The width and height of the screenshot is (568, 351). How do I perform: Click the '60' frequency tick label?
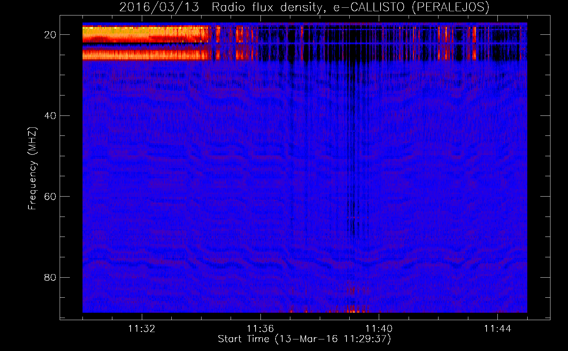point(51,197)
